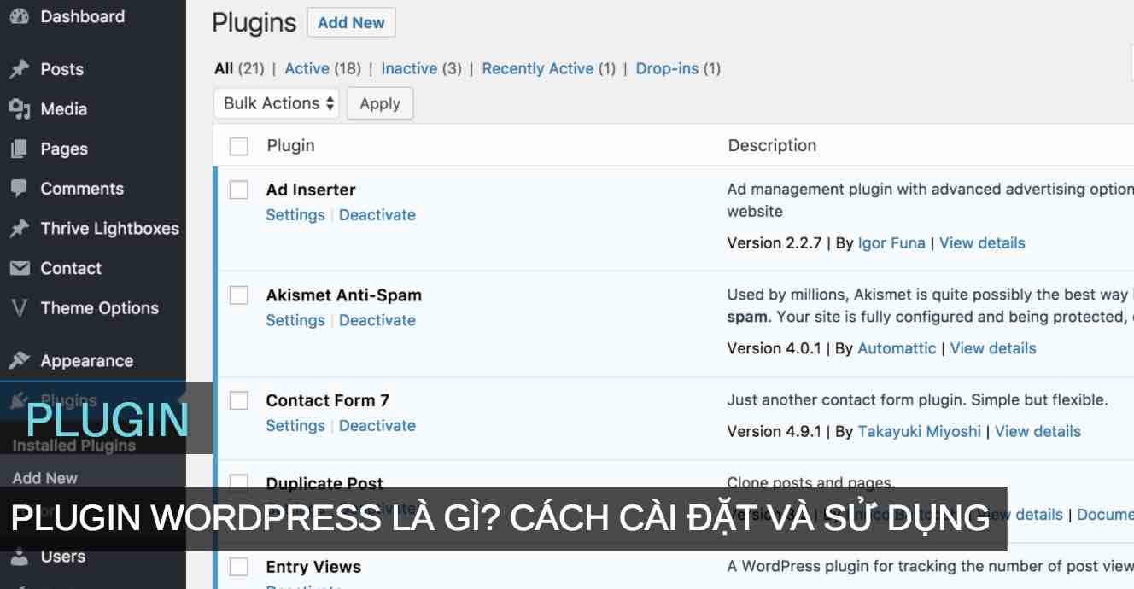The width and height of the screenshot is (1134, 589).
Task: Click the Users person icon
Action: click(x=19, y=557)
